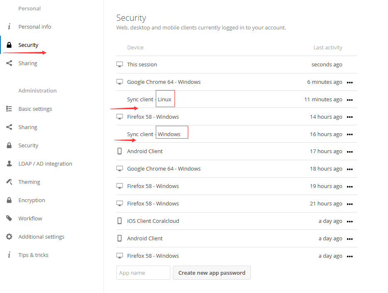Focus the App name input field
The width and height of the screenshot is (388, 293).
(x=143, y=273)
